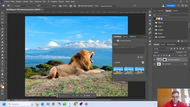Toggle layer filter on/off switch
190x107 pixels.
pyautogui.click(x=189, y=48)
